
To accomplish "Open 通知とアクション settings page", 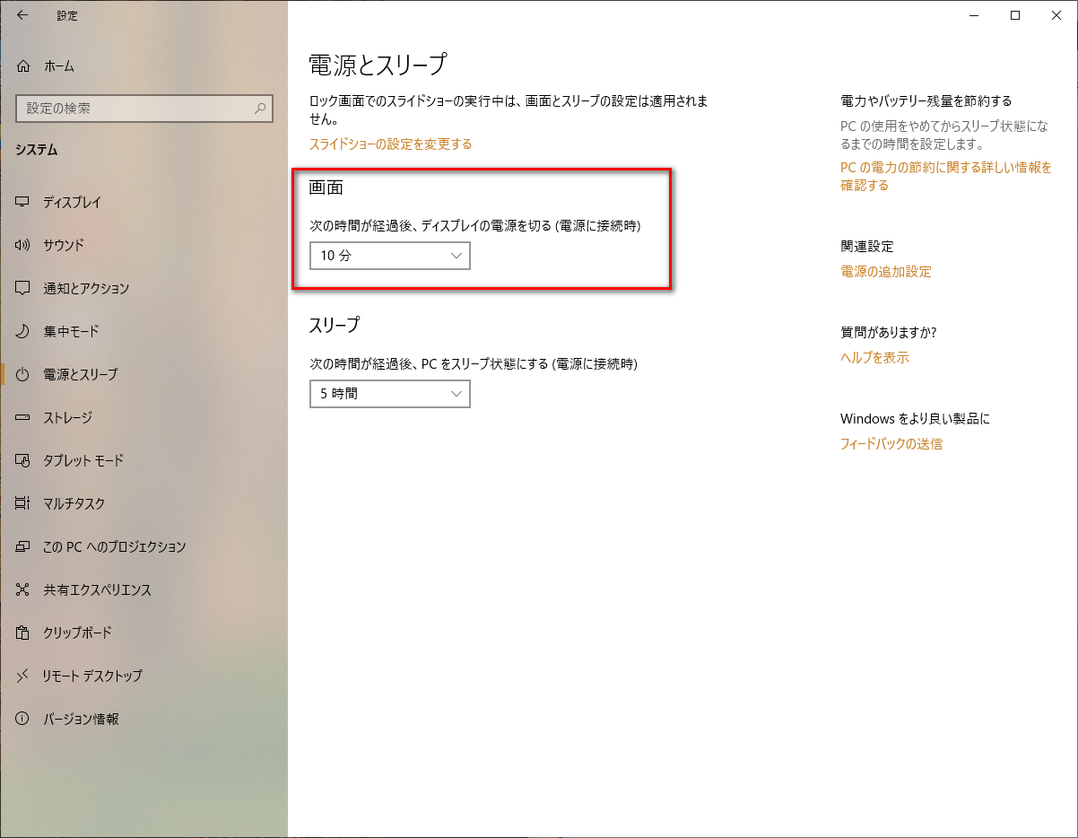I will (x=86, y=289).
